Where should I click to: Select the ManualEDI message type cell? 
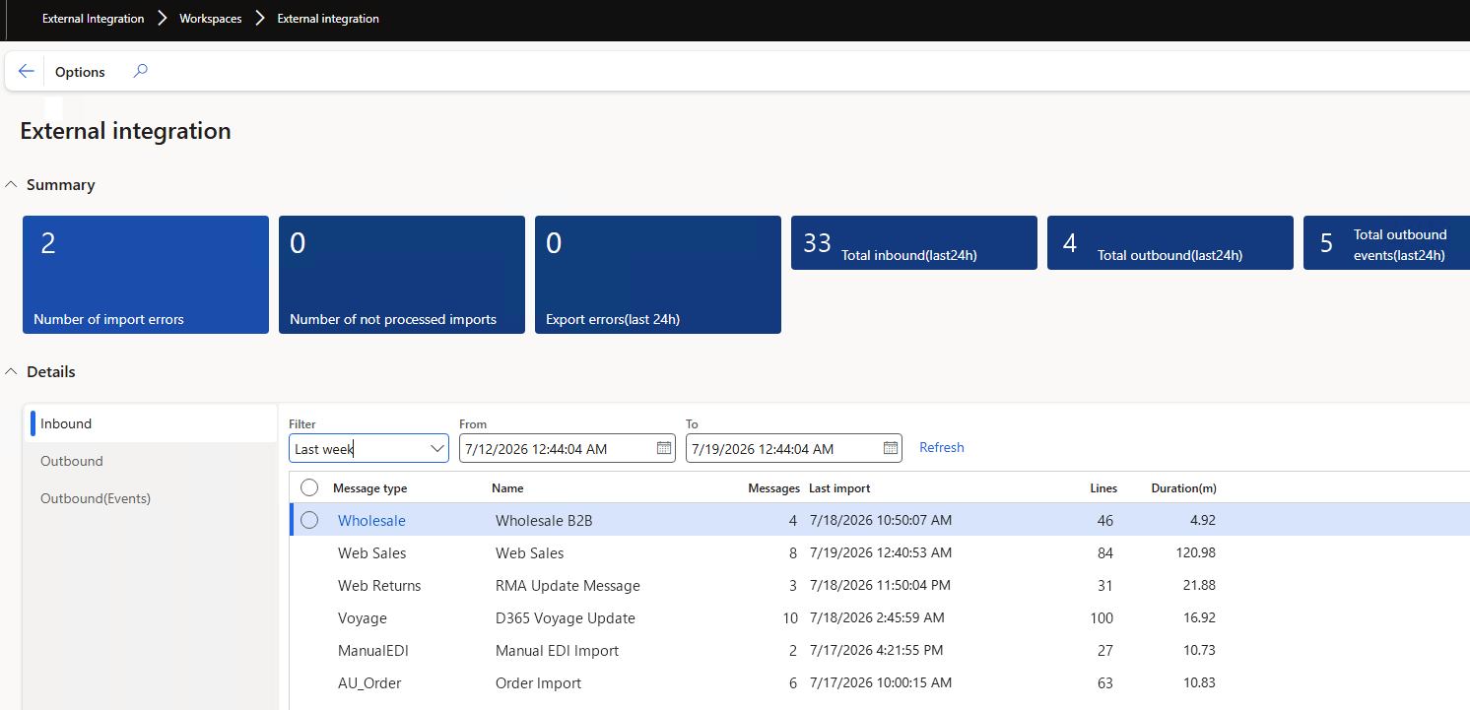pos(373,650)
